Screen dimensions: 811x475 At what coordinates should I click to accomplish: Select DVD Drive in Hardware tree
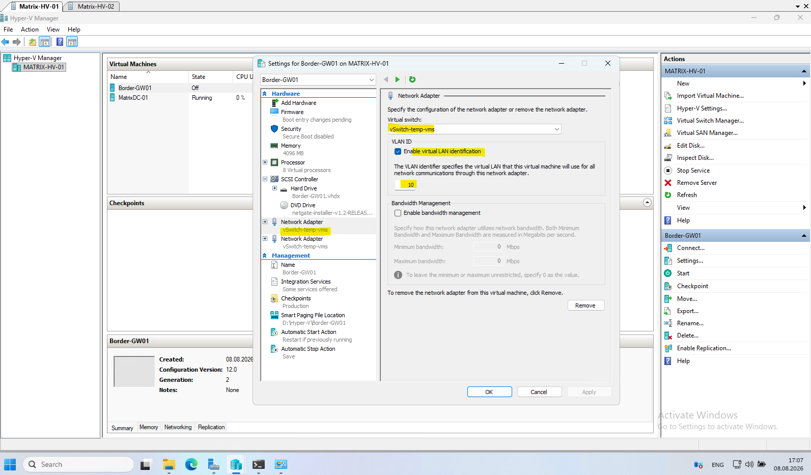tap(303, 205)
